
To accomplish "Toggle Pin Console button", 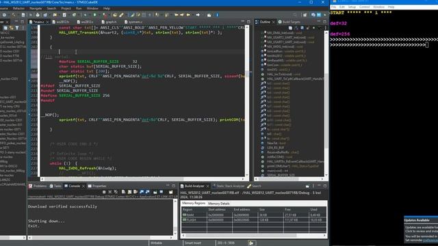I will 155,192.
